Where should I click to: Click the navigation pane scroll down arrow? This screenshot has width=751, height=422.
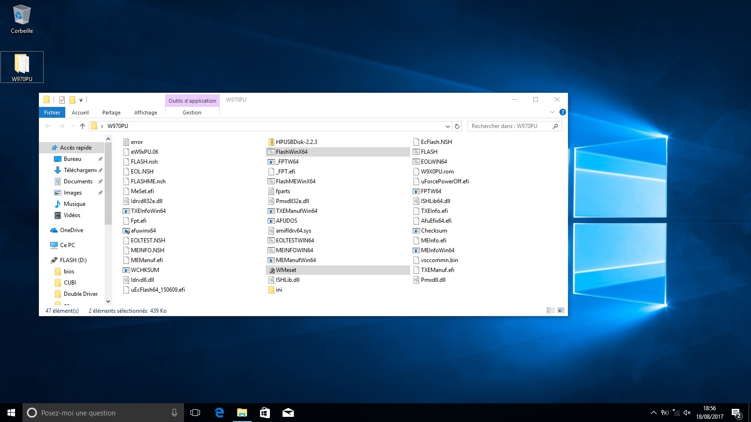pyautogui.click(x=108, y=301)
